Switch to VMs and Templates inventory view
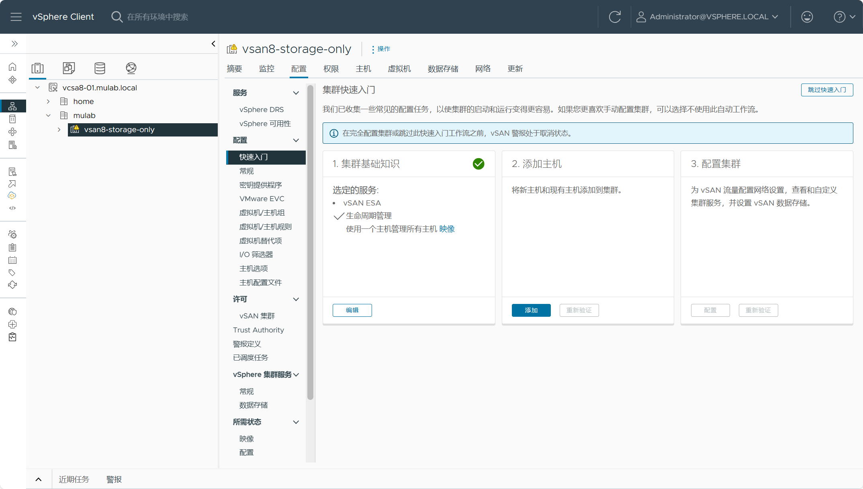Screen dimensions: 863x489 pos(69,68)
